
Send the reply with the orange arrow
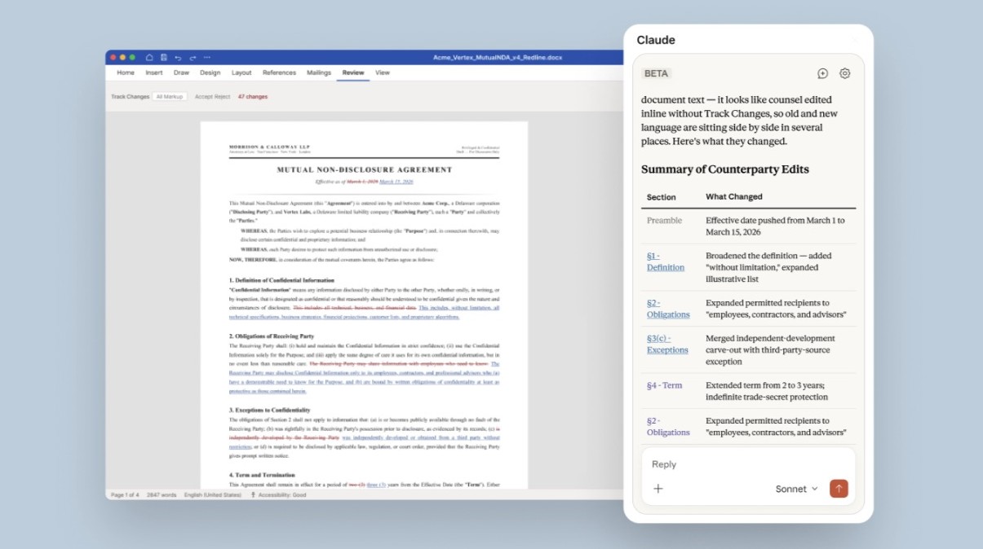(x=839, y=489)
